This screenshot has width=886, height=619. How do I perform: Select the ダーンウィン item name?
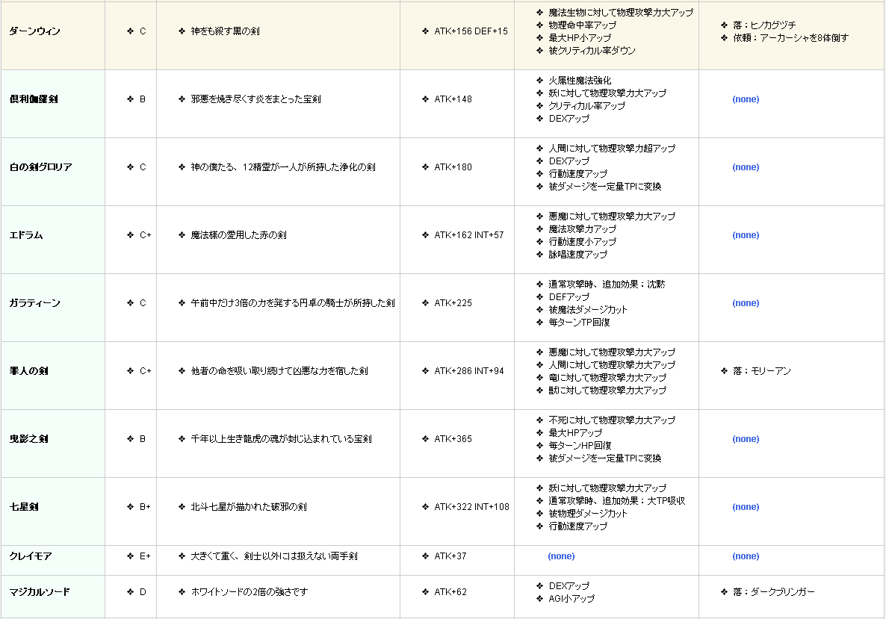[x=34, y=31]
